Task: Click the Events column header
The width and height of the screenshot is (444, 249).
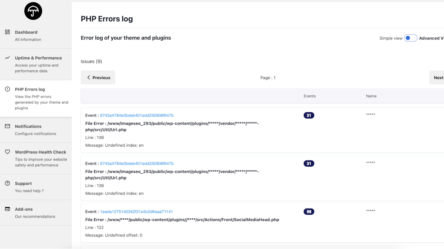Action: click(x=309, y=96)
